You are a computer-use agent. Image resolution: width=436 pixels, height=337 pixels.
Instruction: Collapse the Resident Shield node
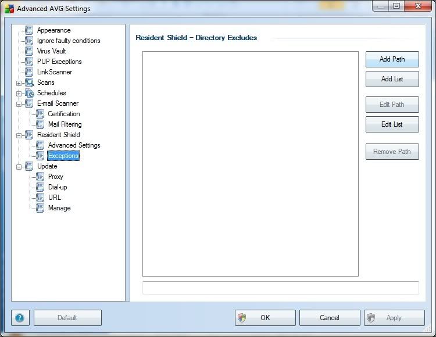(x=19, y=135)
